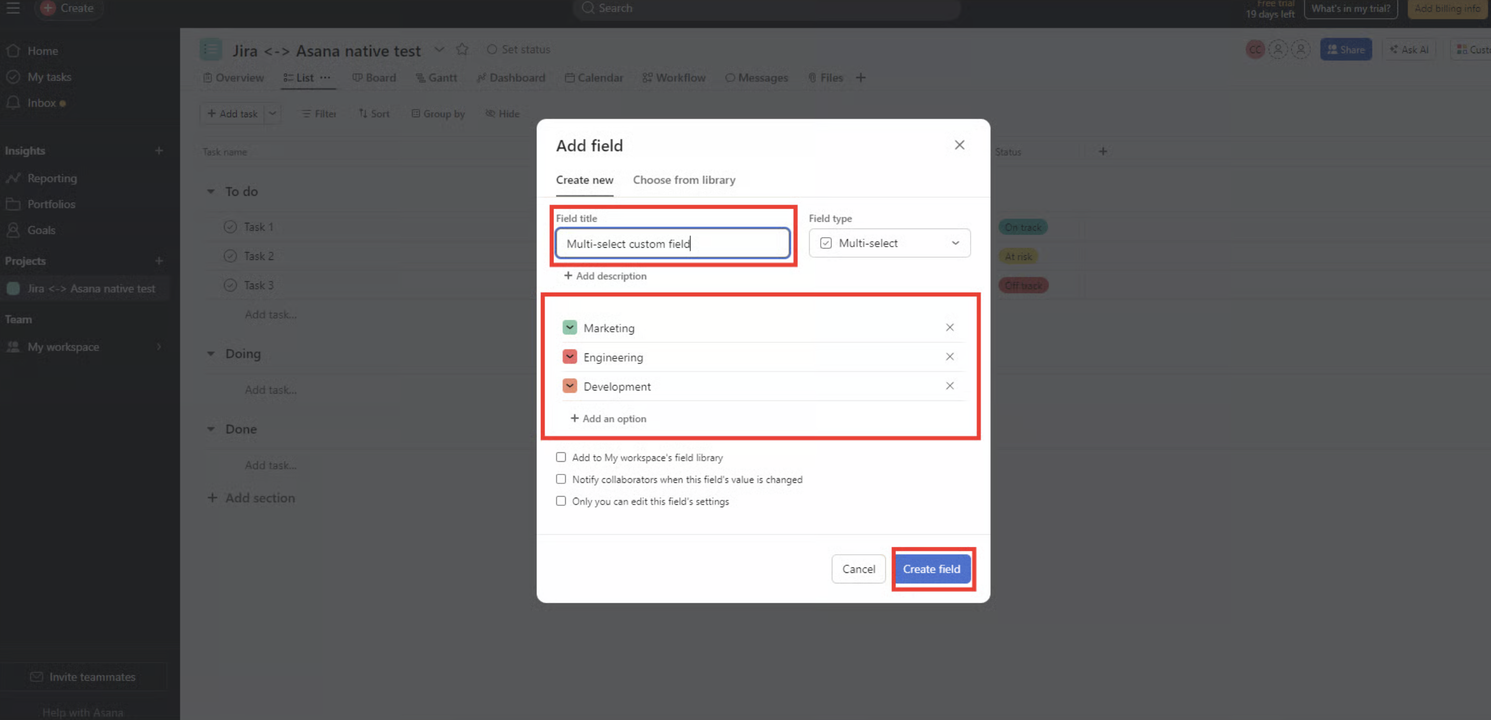Click the Share button
This screenshot has height=720, width=1491.
pos(1346,50)
